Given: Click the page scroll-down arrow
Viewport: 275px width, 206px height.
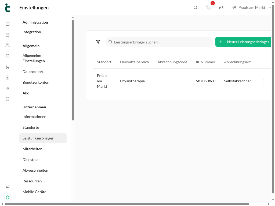Looking at the screenshot, I should [x=273, y=200].
